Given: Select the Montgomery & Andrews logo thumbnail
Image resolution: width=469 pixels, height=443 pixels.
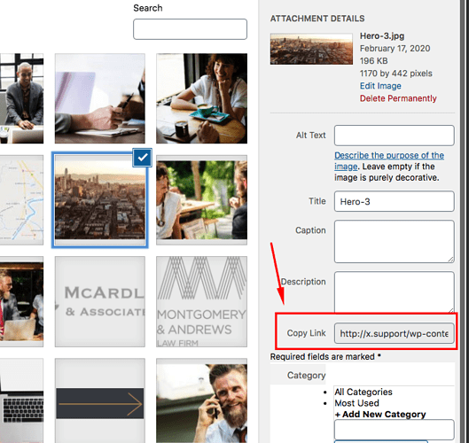Looking at the screenshot, I should coord(201,301).
